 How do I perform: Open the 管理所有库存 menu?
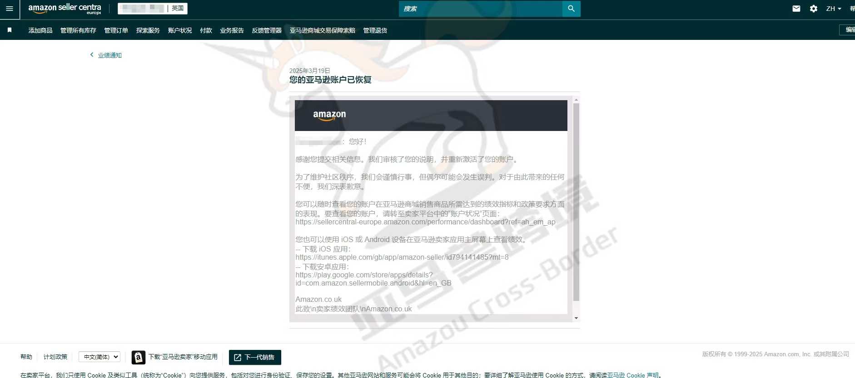78,30
